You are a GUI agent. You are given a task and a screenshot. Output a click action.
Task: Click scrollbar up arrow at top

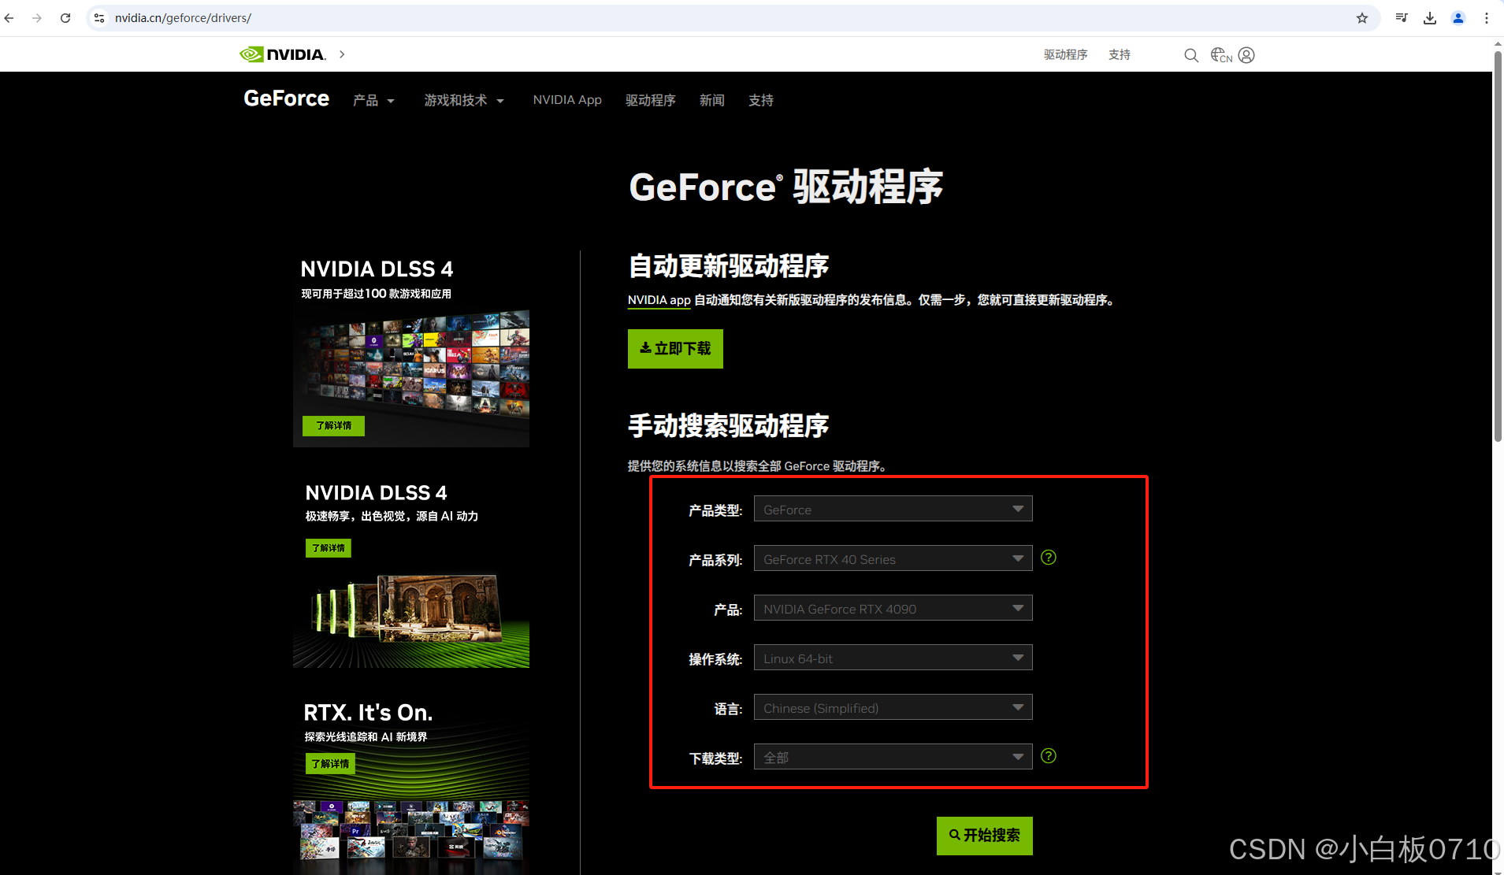(x=1498, y=43)
